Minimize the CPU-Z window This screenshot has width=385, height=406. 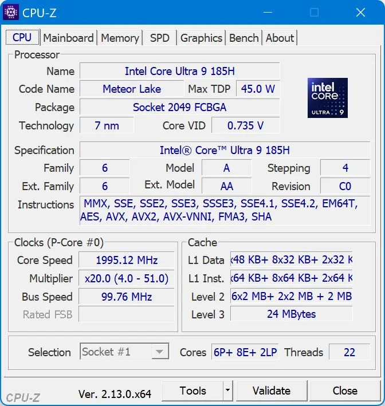point(268,12)
